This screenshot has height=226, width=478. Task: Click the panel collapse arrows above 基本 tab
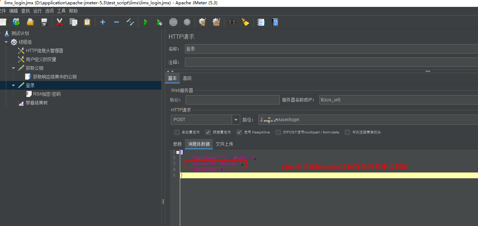coord(170,71)
